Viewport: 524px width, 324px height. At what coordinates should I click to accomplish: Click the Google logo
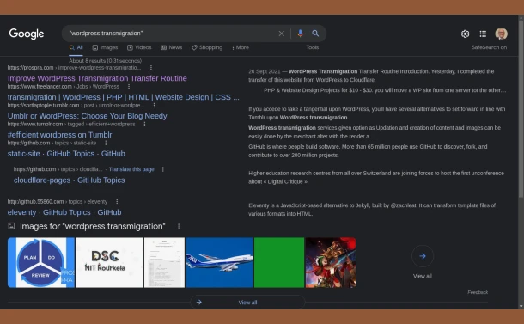pos(27,34)
